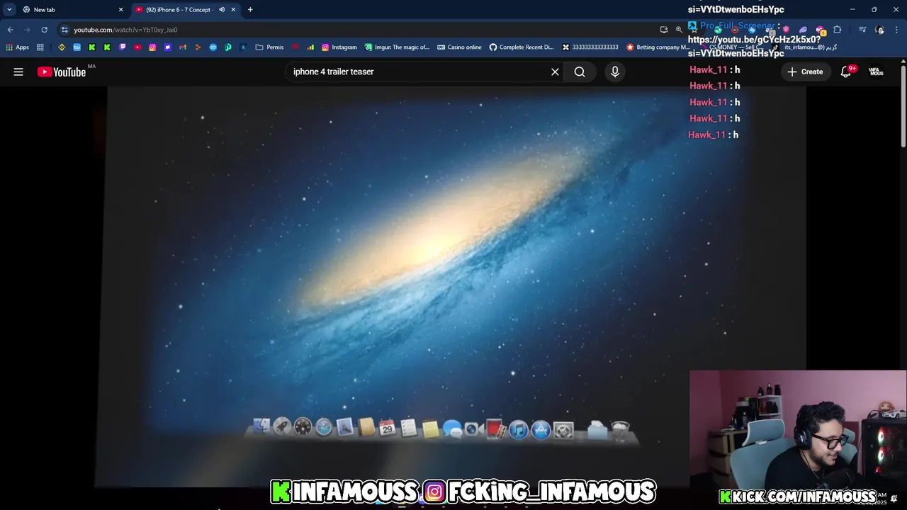Open the Binance bookmark icon
The height and width of the screenshot is (510, 907).
click(62, 47)
